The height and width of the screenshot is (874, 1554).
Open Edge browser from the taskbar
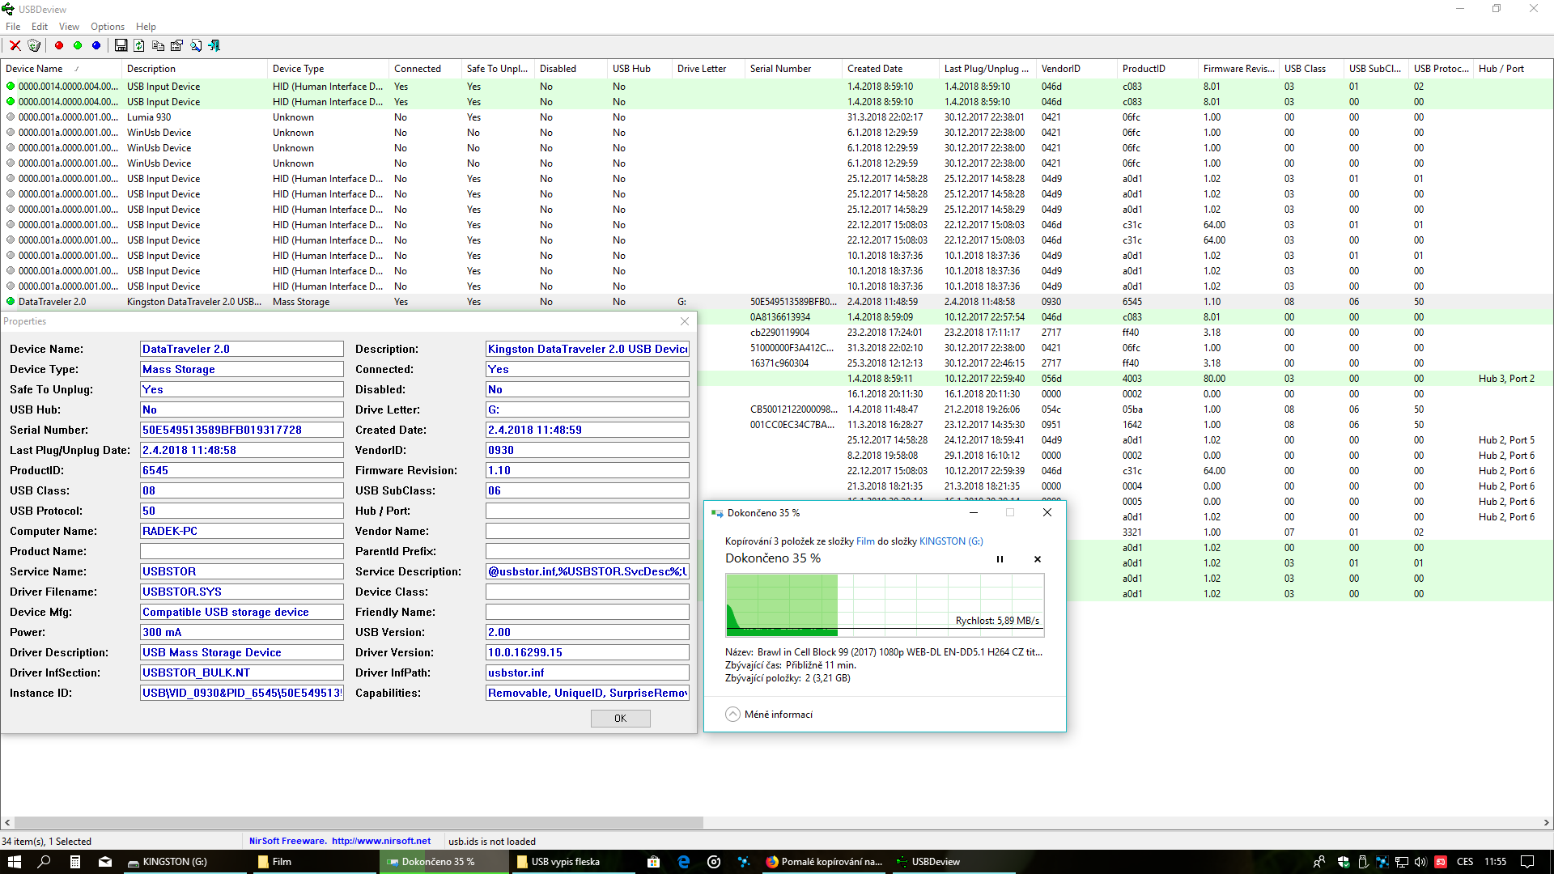[x=683, y=862]
